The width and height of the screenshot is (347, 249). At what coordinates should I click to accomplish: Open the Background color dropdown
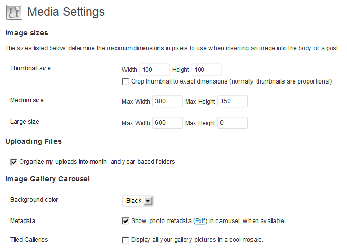coord(138,201)
